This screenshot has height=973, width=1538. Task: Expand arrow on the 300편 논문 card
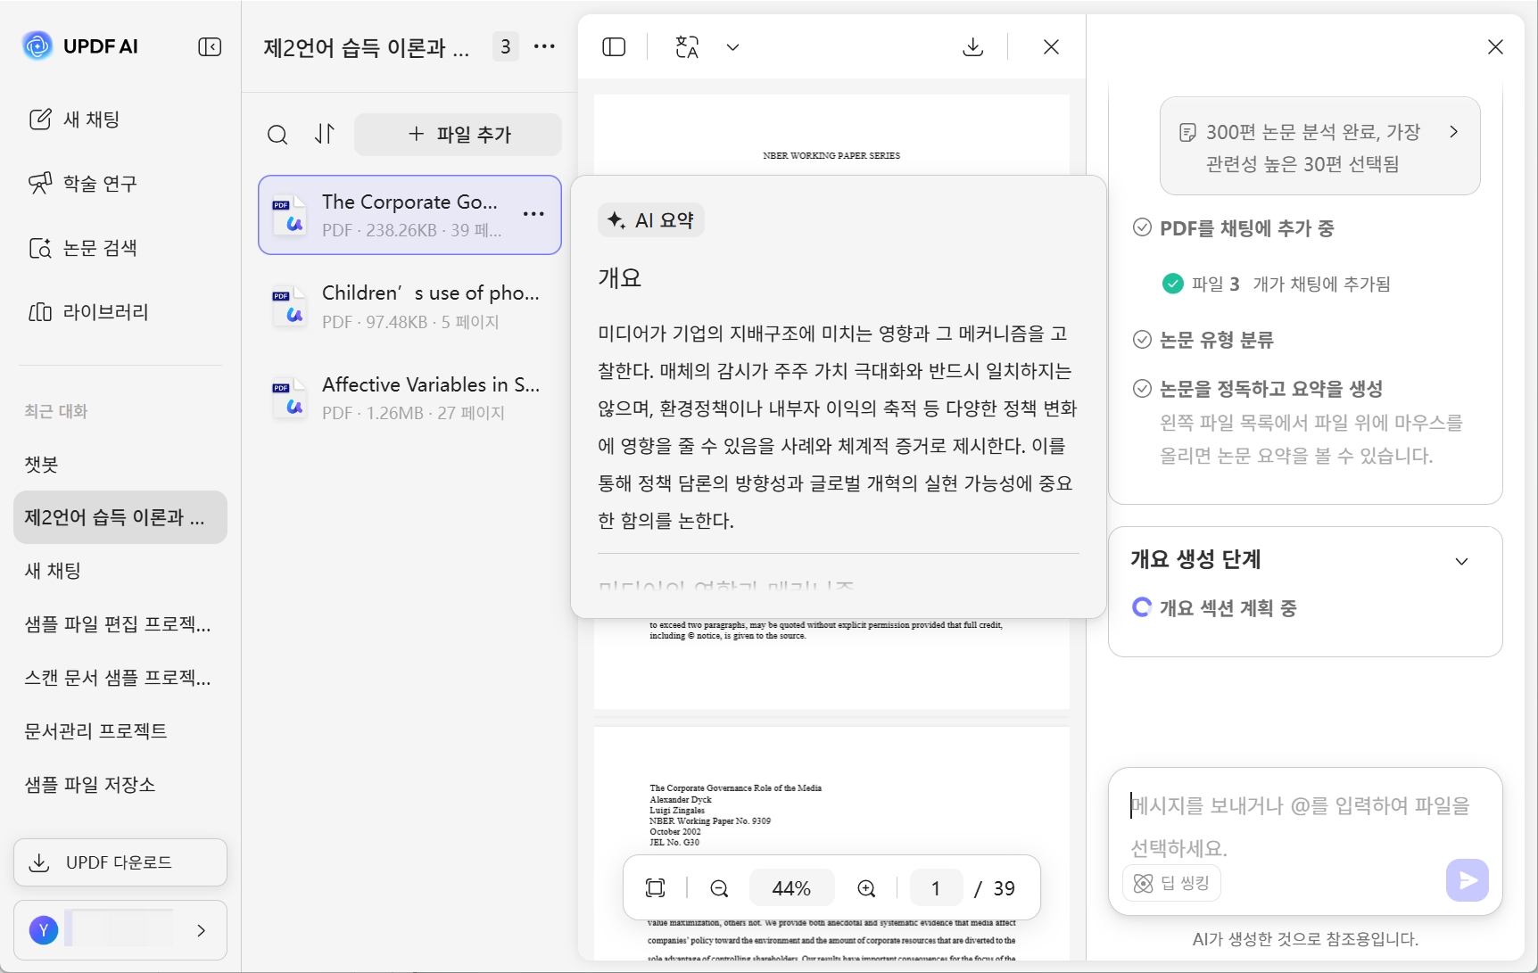(x=1454, y=132)
